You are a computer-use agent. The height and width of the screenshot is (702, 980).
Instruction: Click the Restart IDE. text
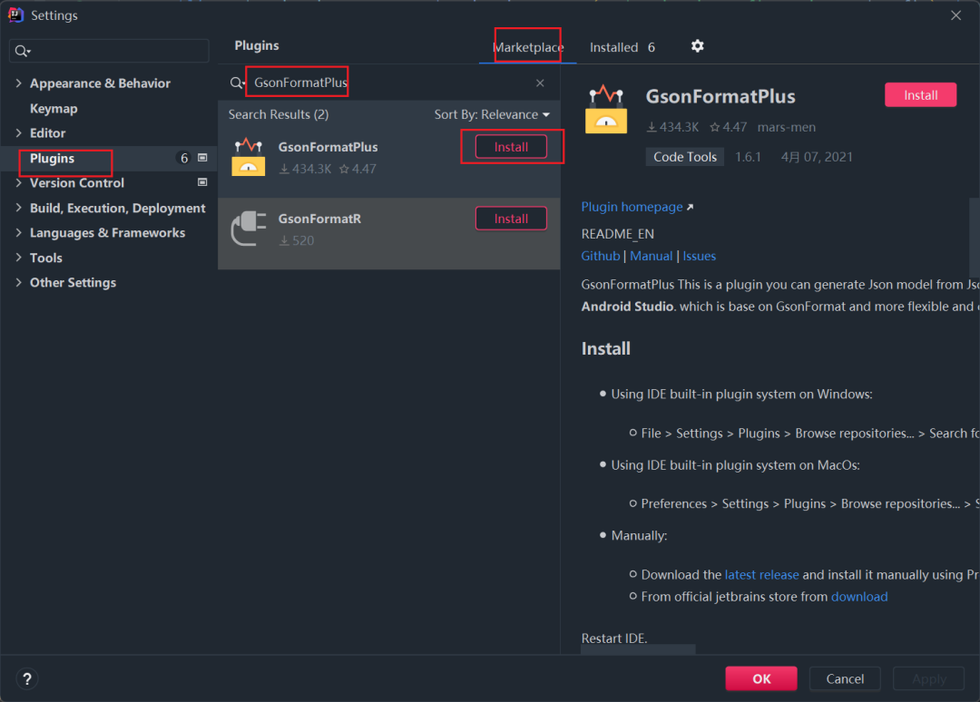(614, 639)
